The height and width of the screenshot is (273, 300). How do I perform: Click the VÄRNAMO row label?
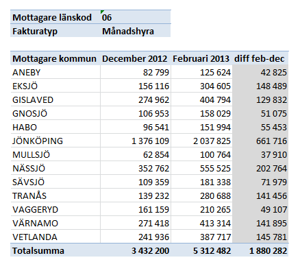(x=35, y=223)
